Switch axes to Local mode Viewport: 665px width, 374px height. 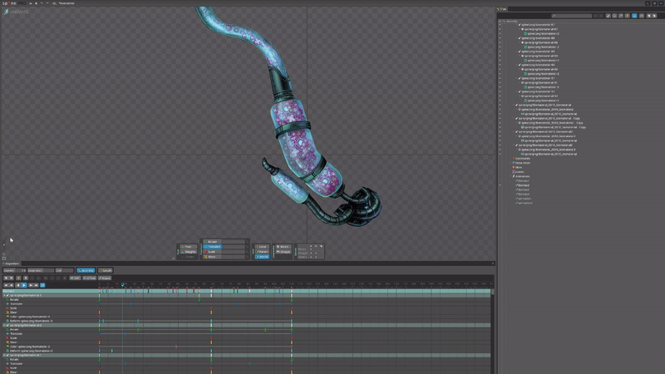click(262, 247)
